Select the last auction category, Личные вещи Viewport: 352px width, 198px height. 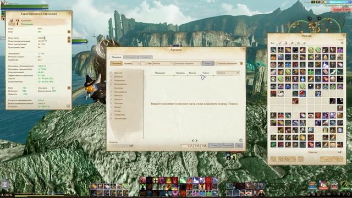(120, 119)
